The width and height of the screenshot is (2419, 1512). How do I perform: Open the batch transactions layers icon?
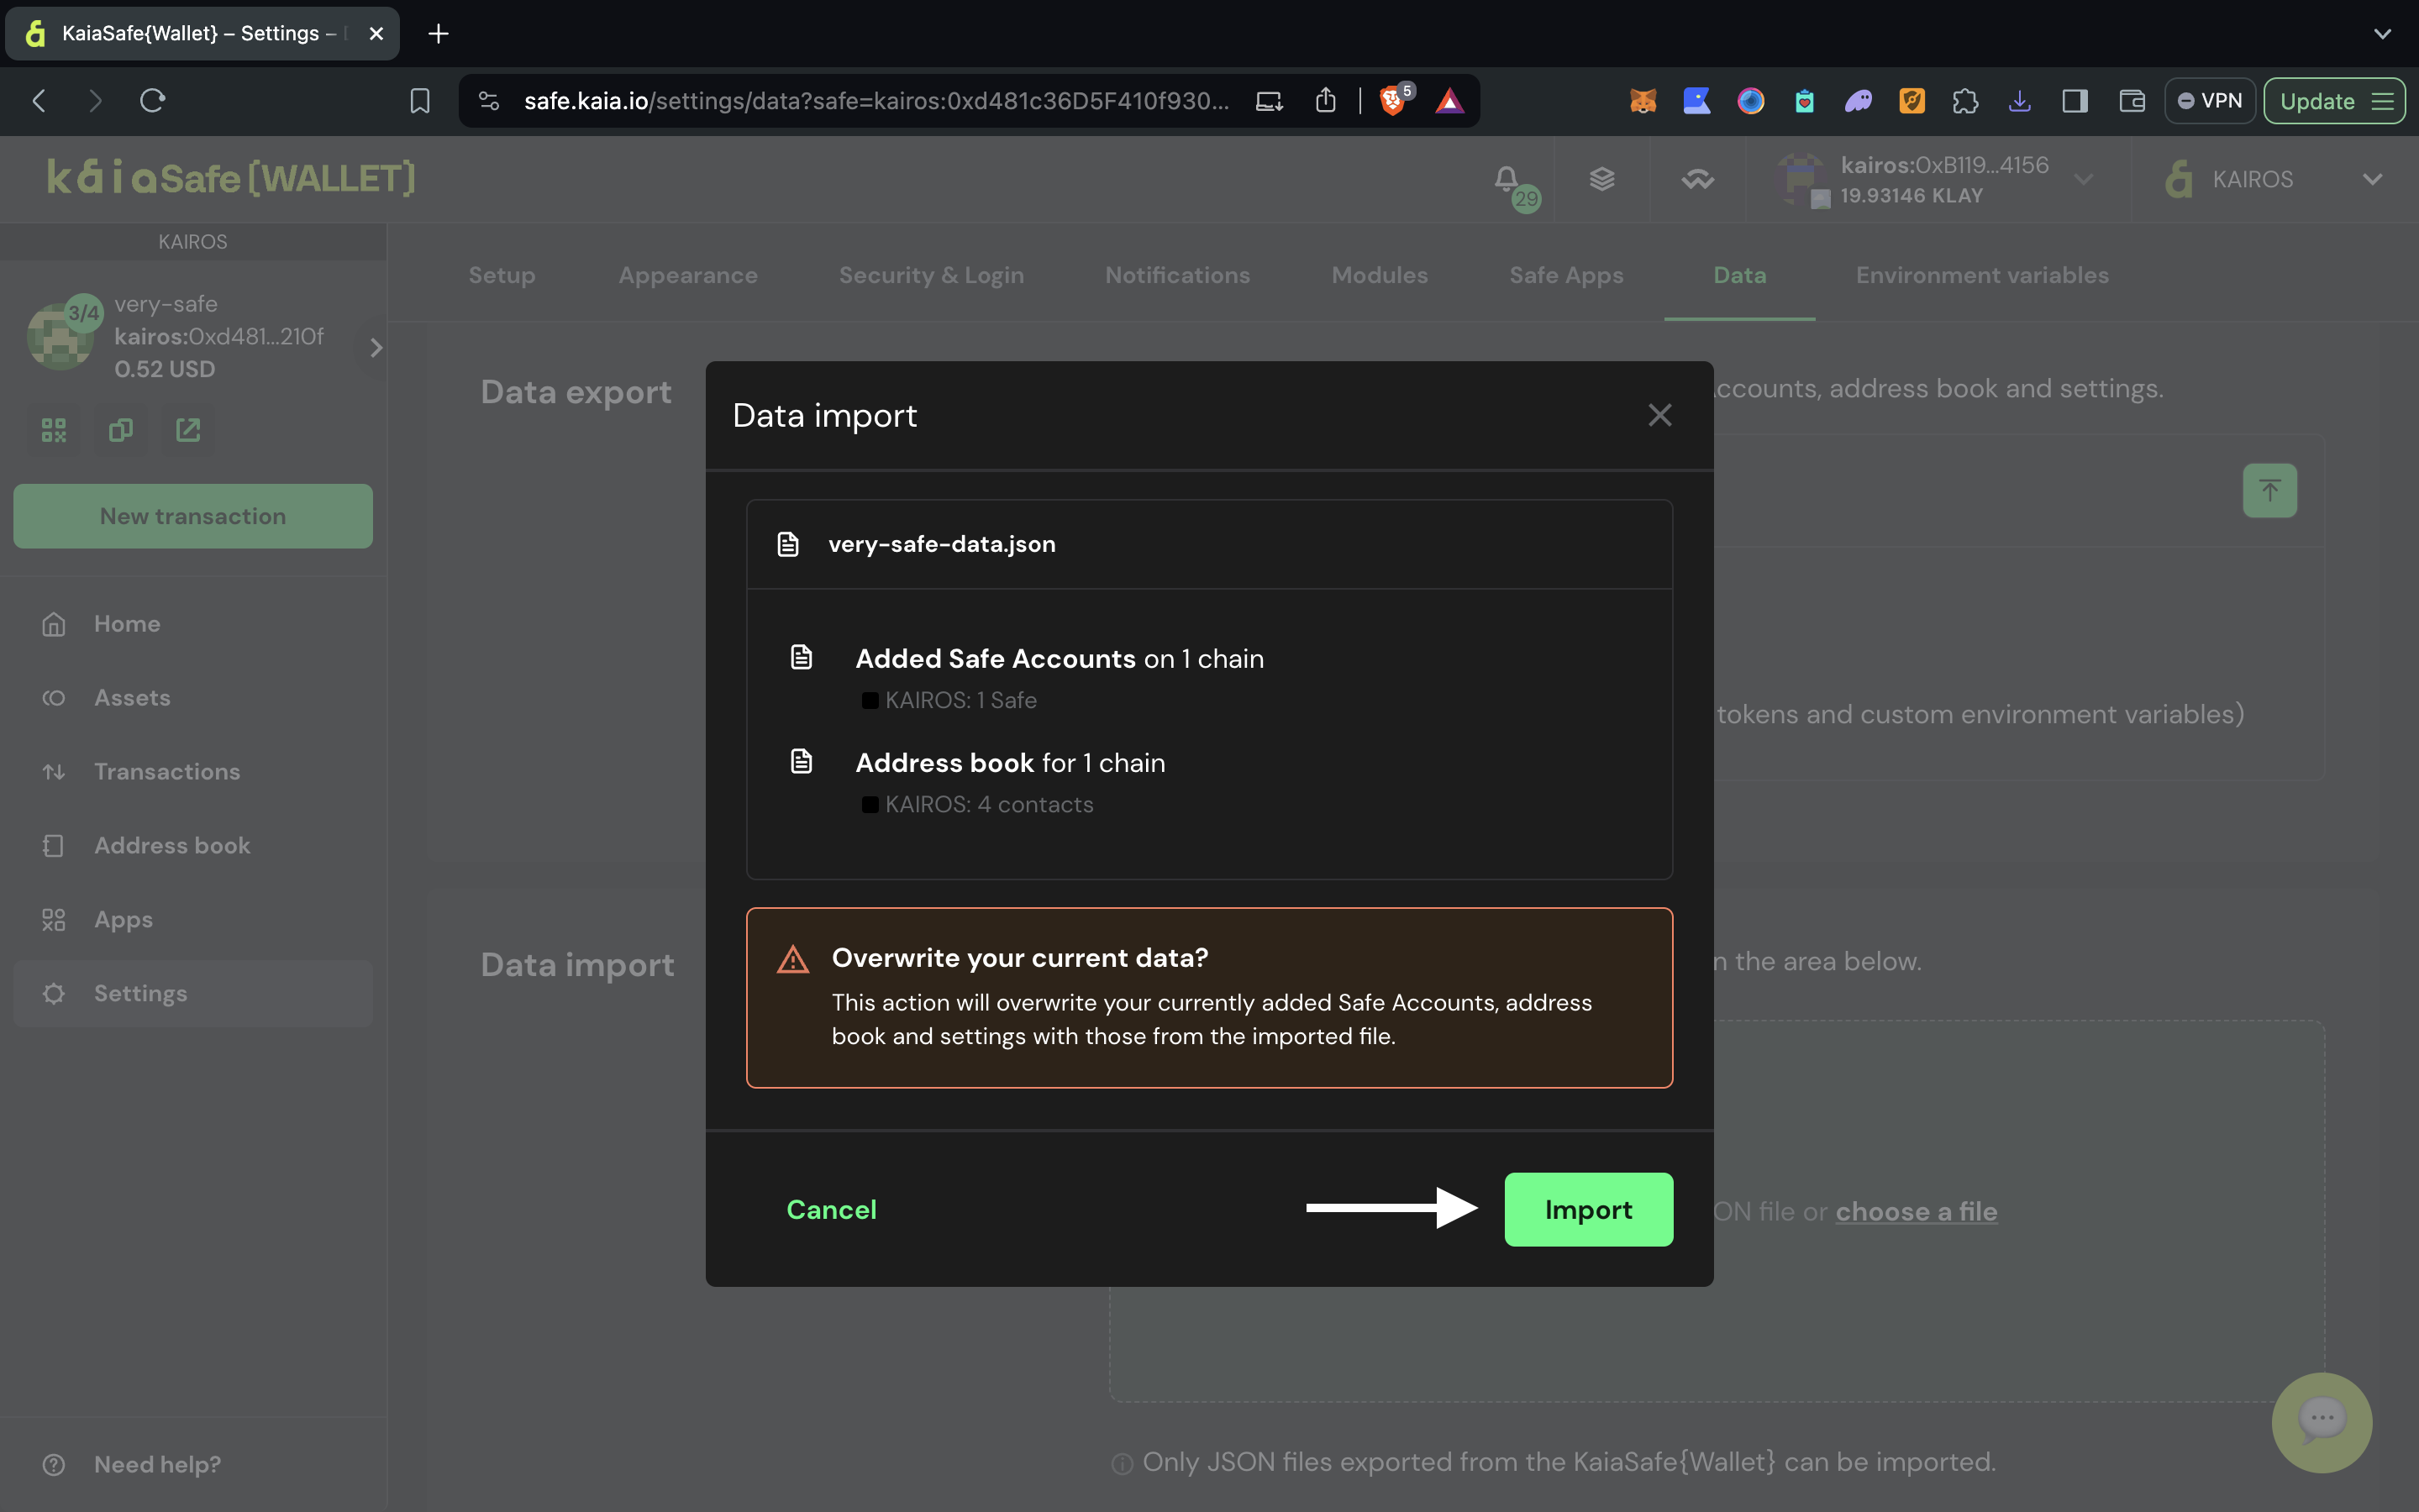tap(1602, 179)
